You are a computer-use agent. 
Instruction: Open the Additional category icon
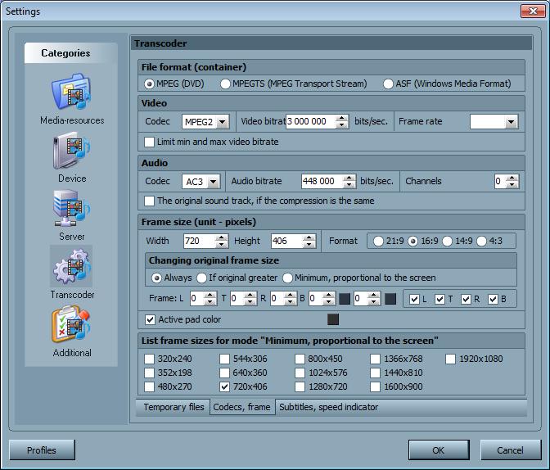(x=71, y=325)
